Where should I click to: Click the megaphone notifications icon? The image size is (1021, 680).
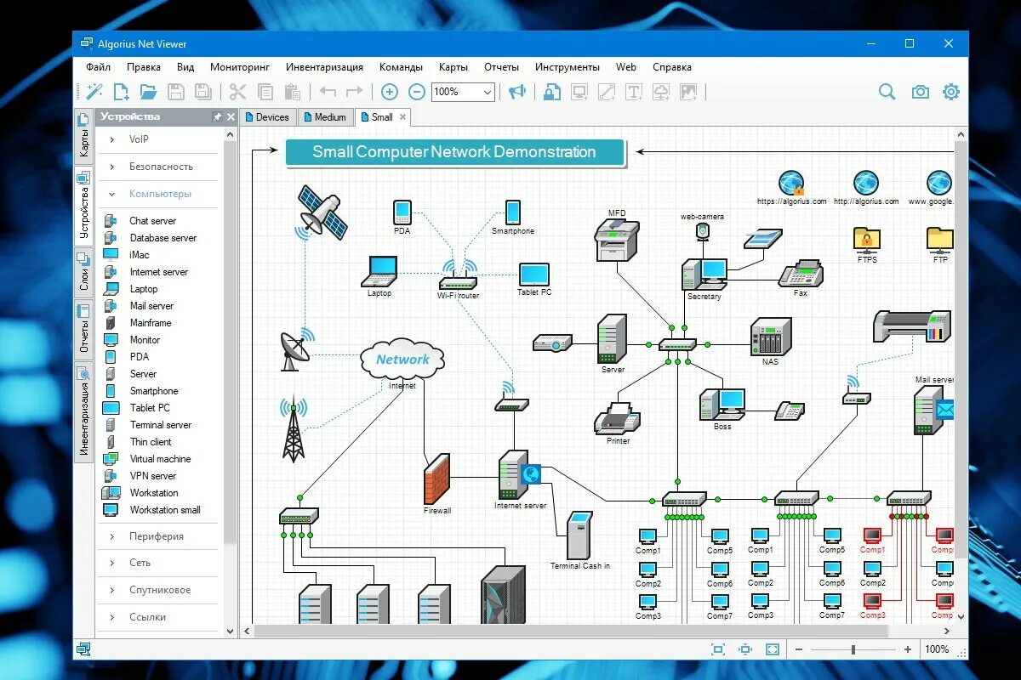point(516,92)
